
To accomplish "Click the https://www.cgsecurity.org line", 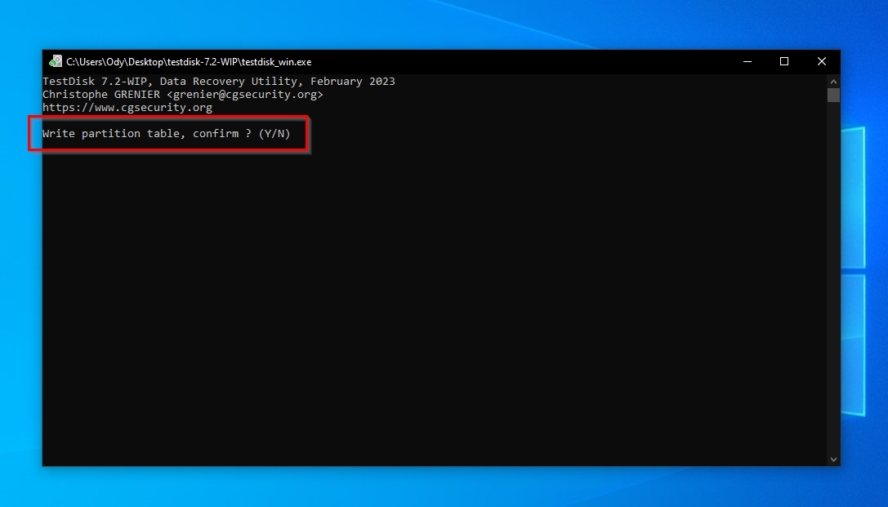I will 127,108.
